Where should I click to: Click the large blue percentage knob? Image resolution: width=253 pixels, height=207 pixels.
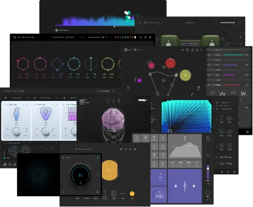(x=81, y=175)
